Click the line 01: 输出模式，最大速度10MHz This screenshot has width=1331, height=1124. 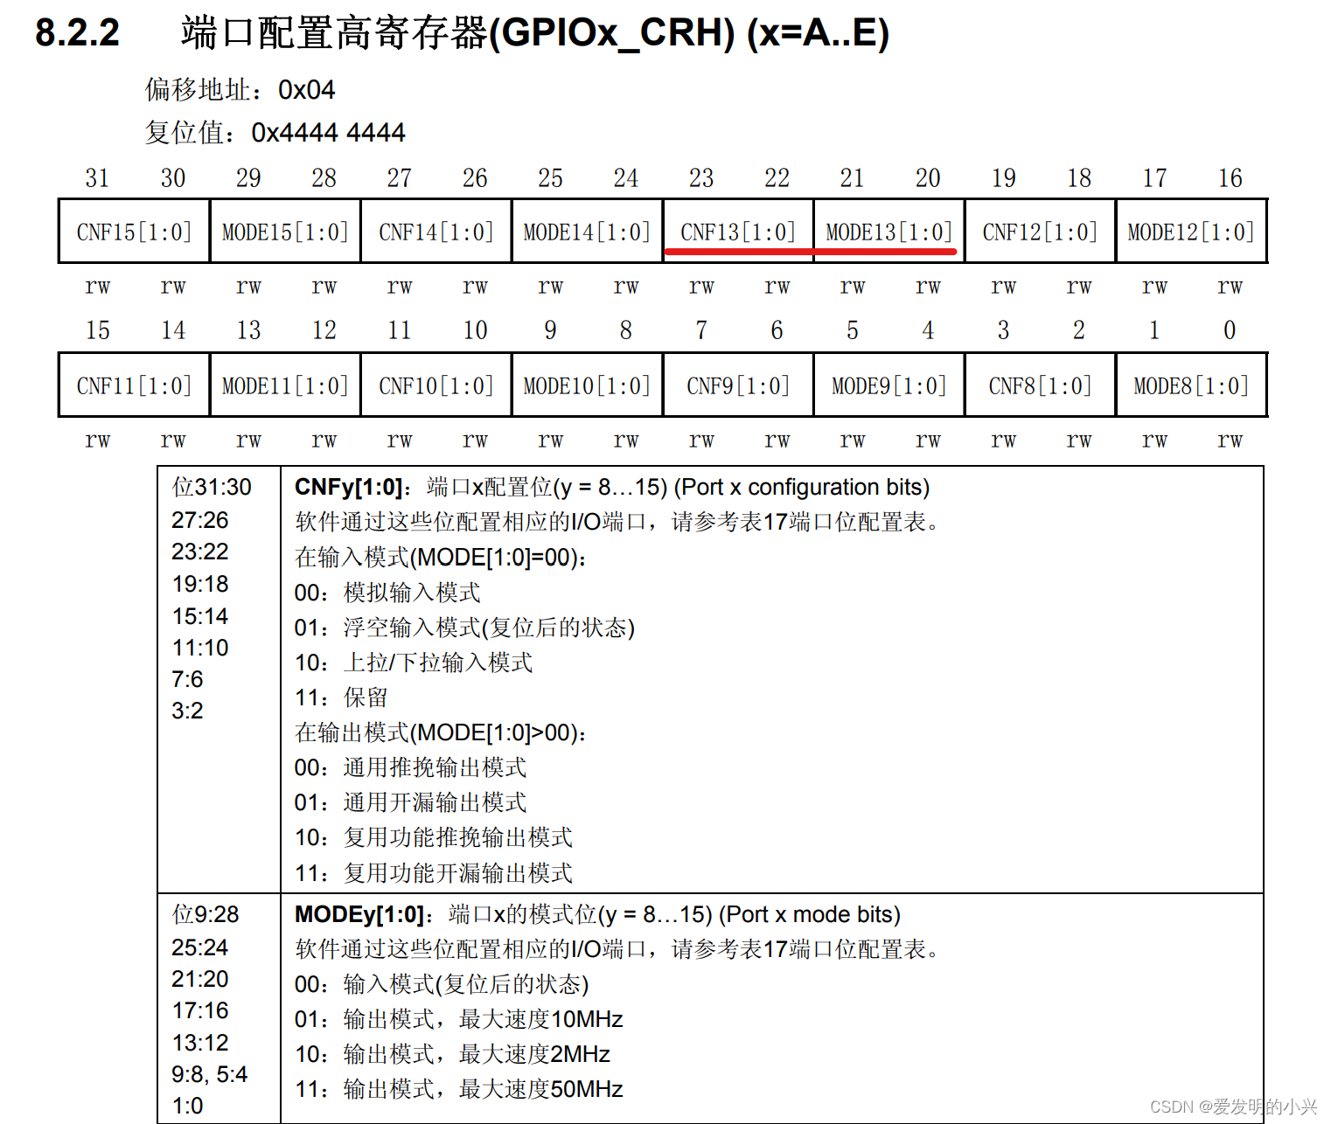point(459,1019)
